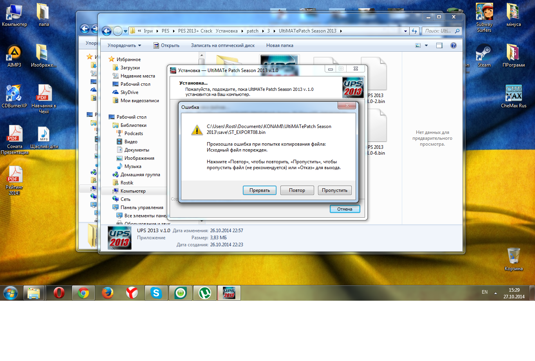Expand recent pages dropdown beside forward arrow
Screen dimensions: 535x361
(x=125, y=31)
